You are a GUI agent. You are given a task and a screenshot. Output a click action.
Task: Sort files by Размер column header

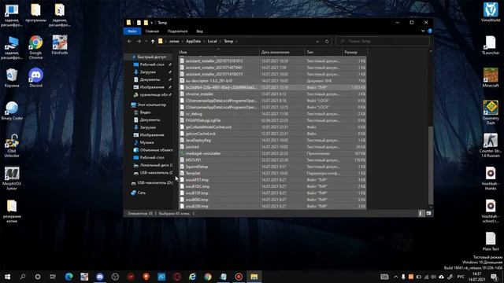point(354,52)
